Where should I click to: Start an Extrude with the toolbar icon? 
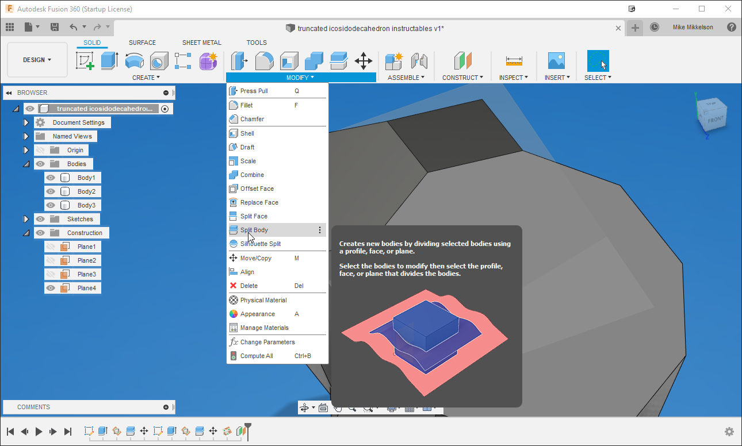tap(109, 60)
